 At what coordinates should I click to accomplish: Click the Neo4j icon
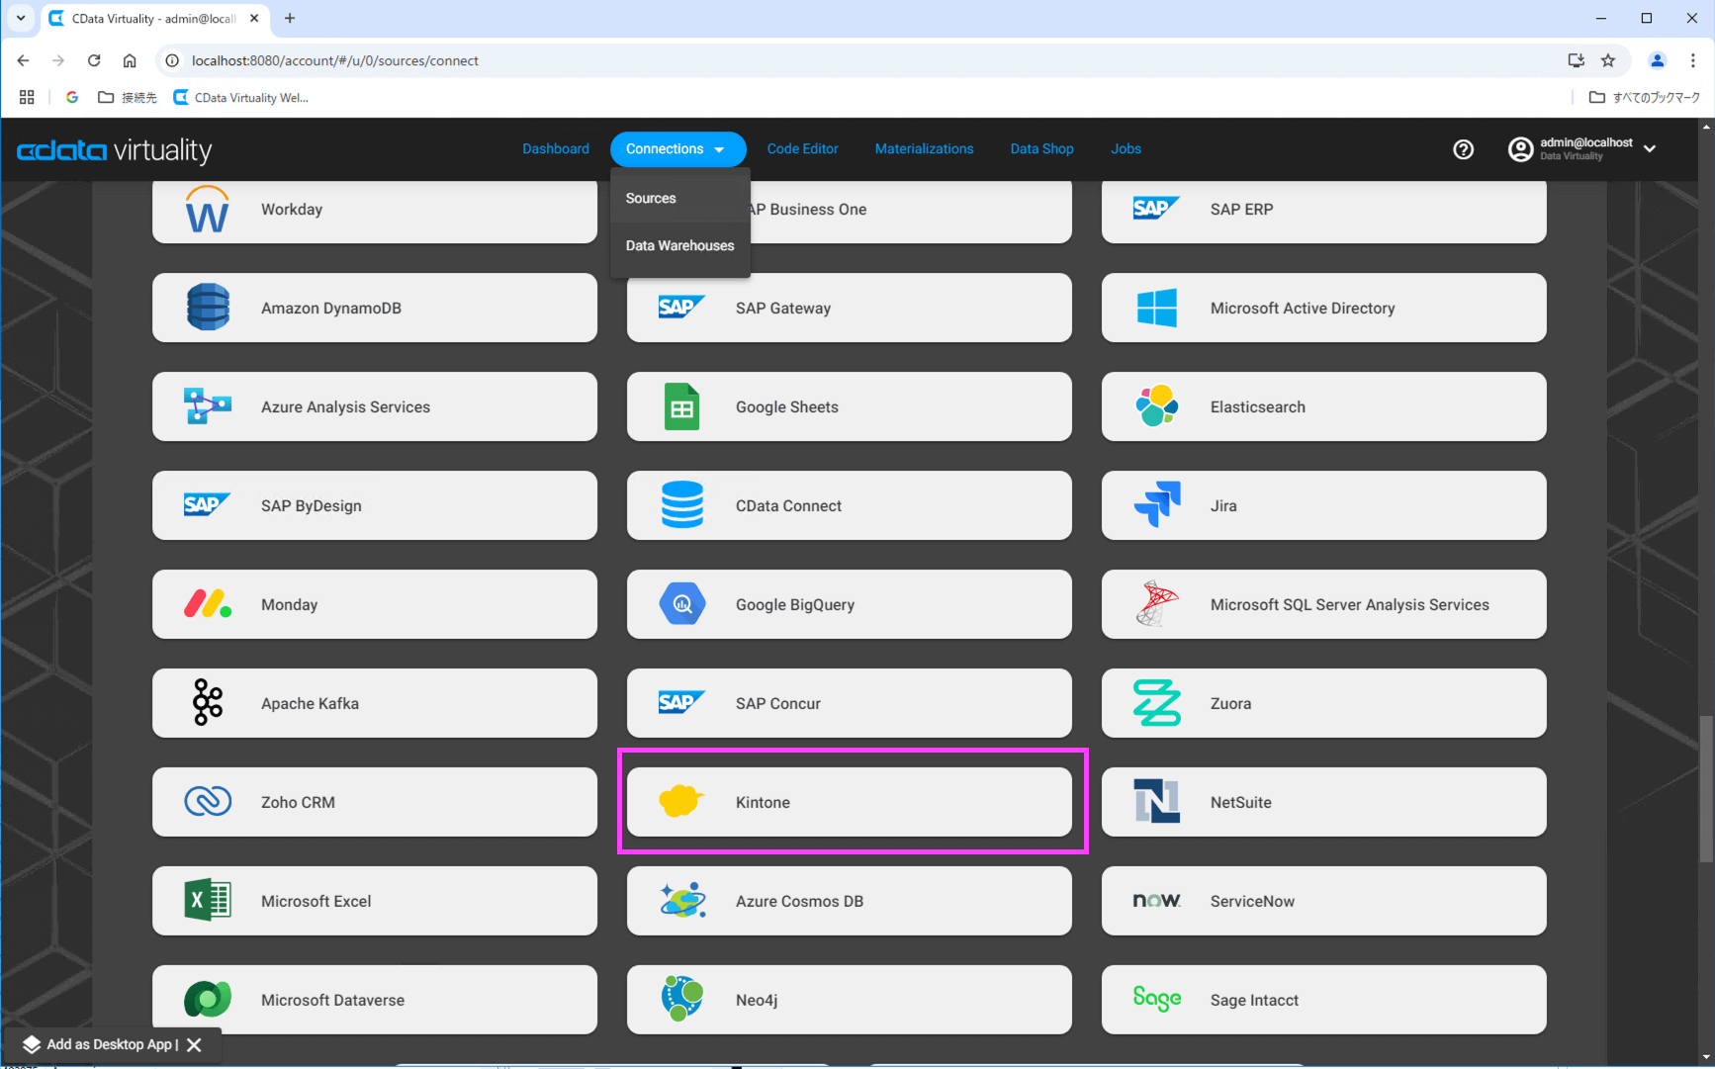pos(682,999)
